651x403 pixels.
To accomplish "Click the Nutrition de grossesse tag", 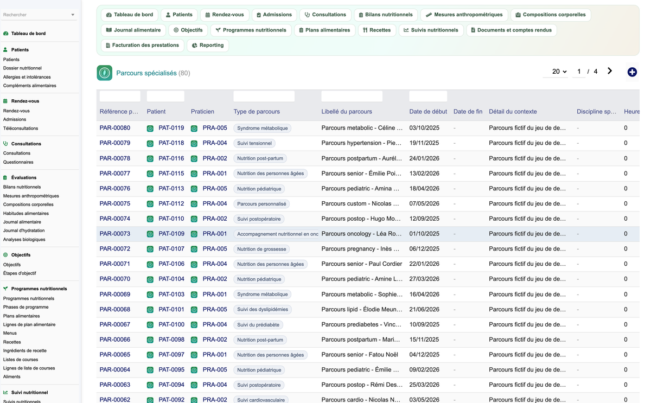I will coord(261,250).
